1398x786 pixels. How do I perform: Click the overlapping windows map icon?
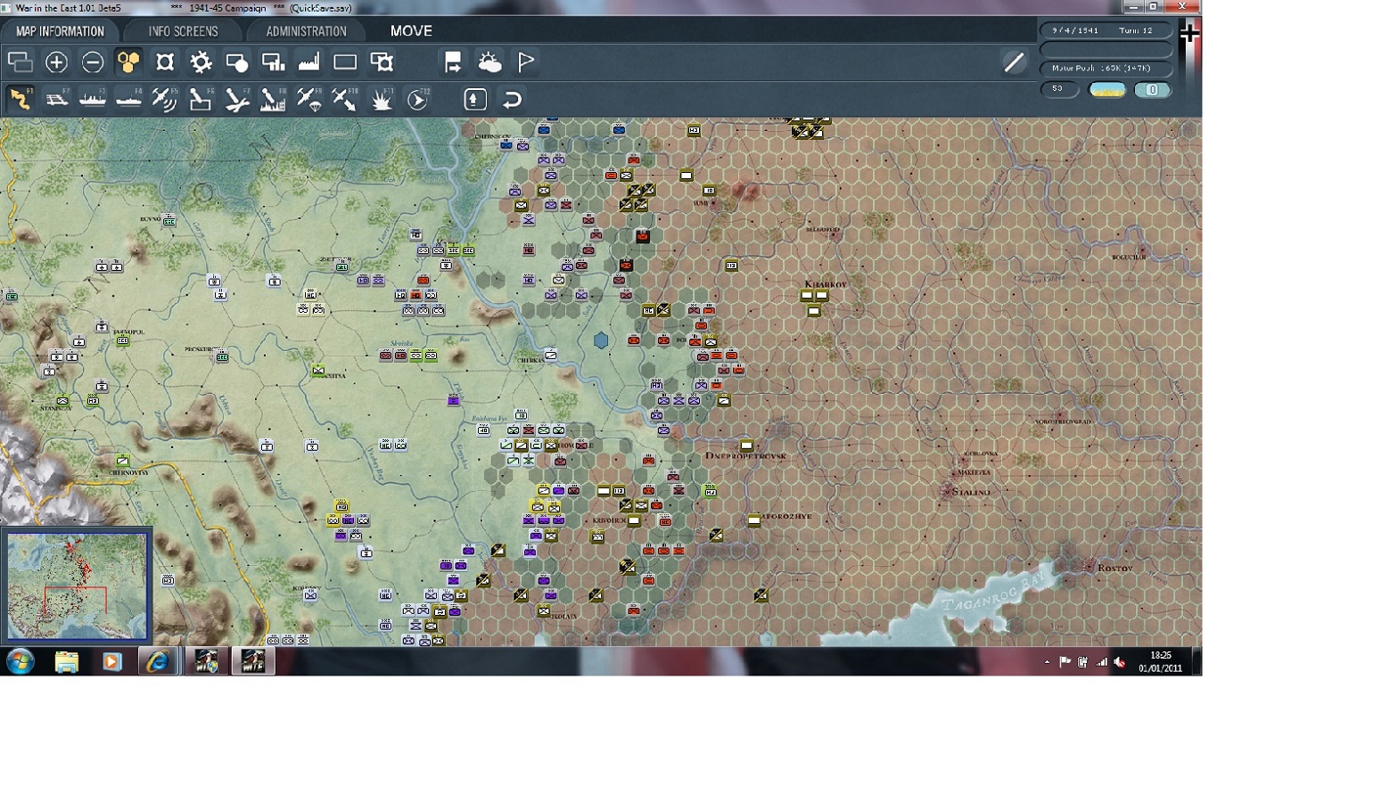click(20, 62)
